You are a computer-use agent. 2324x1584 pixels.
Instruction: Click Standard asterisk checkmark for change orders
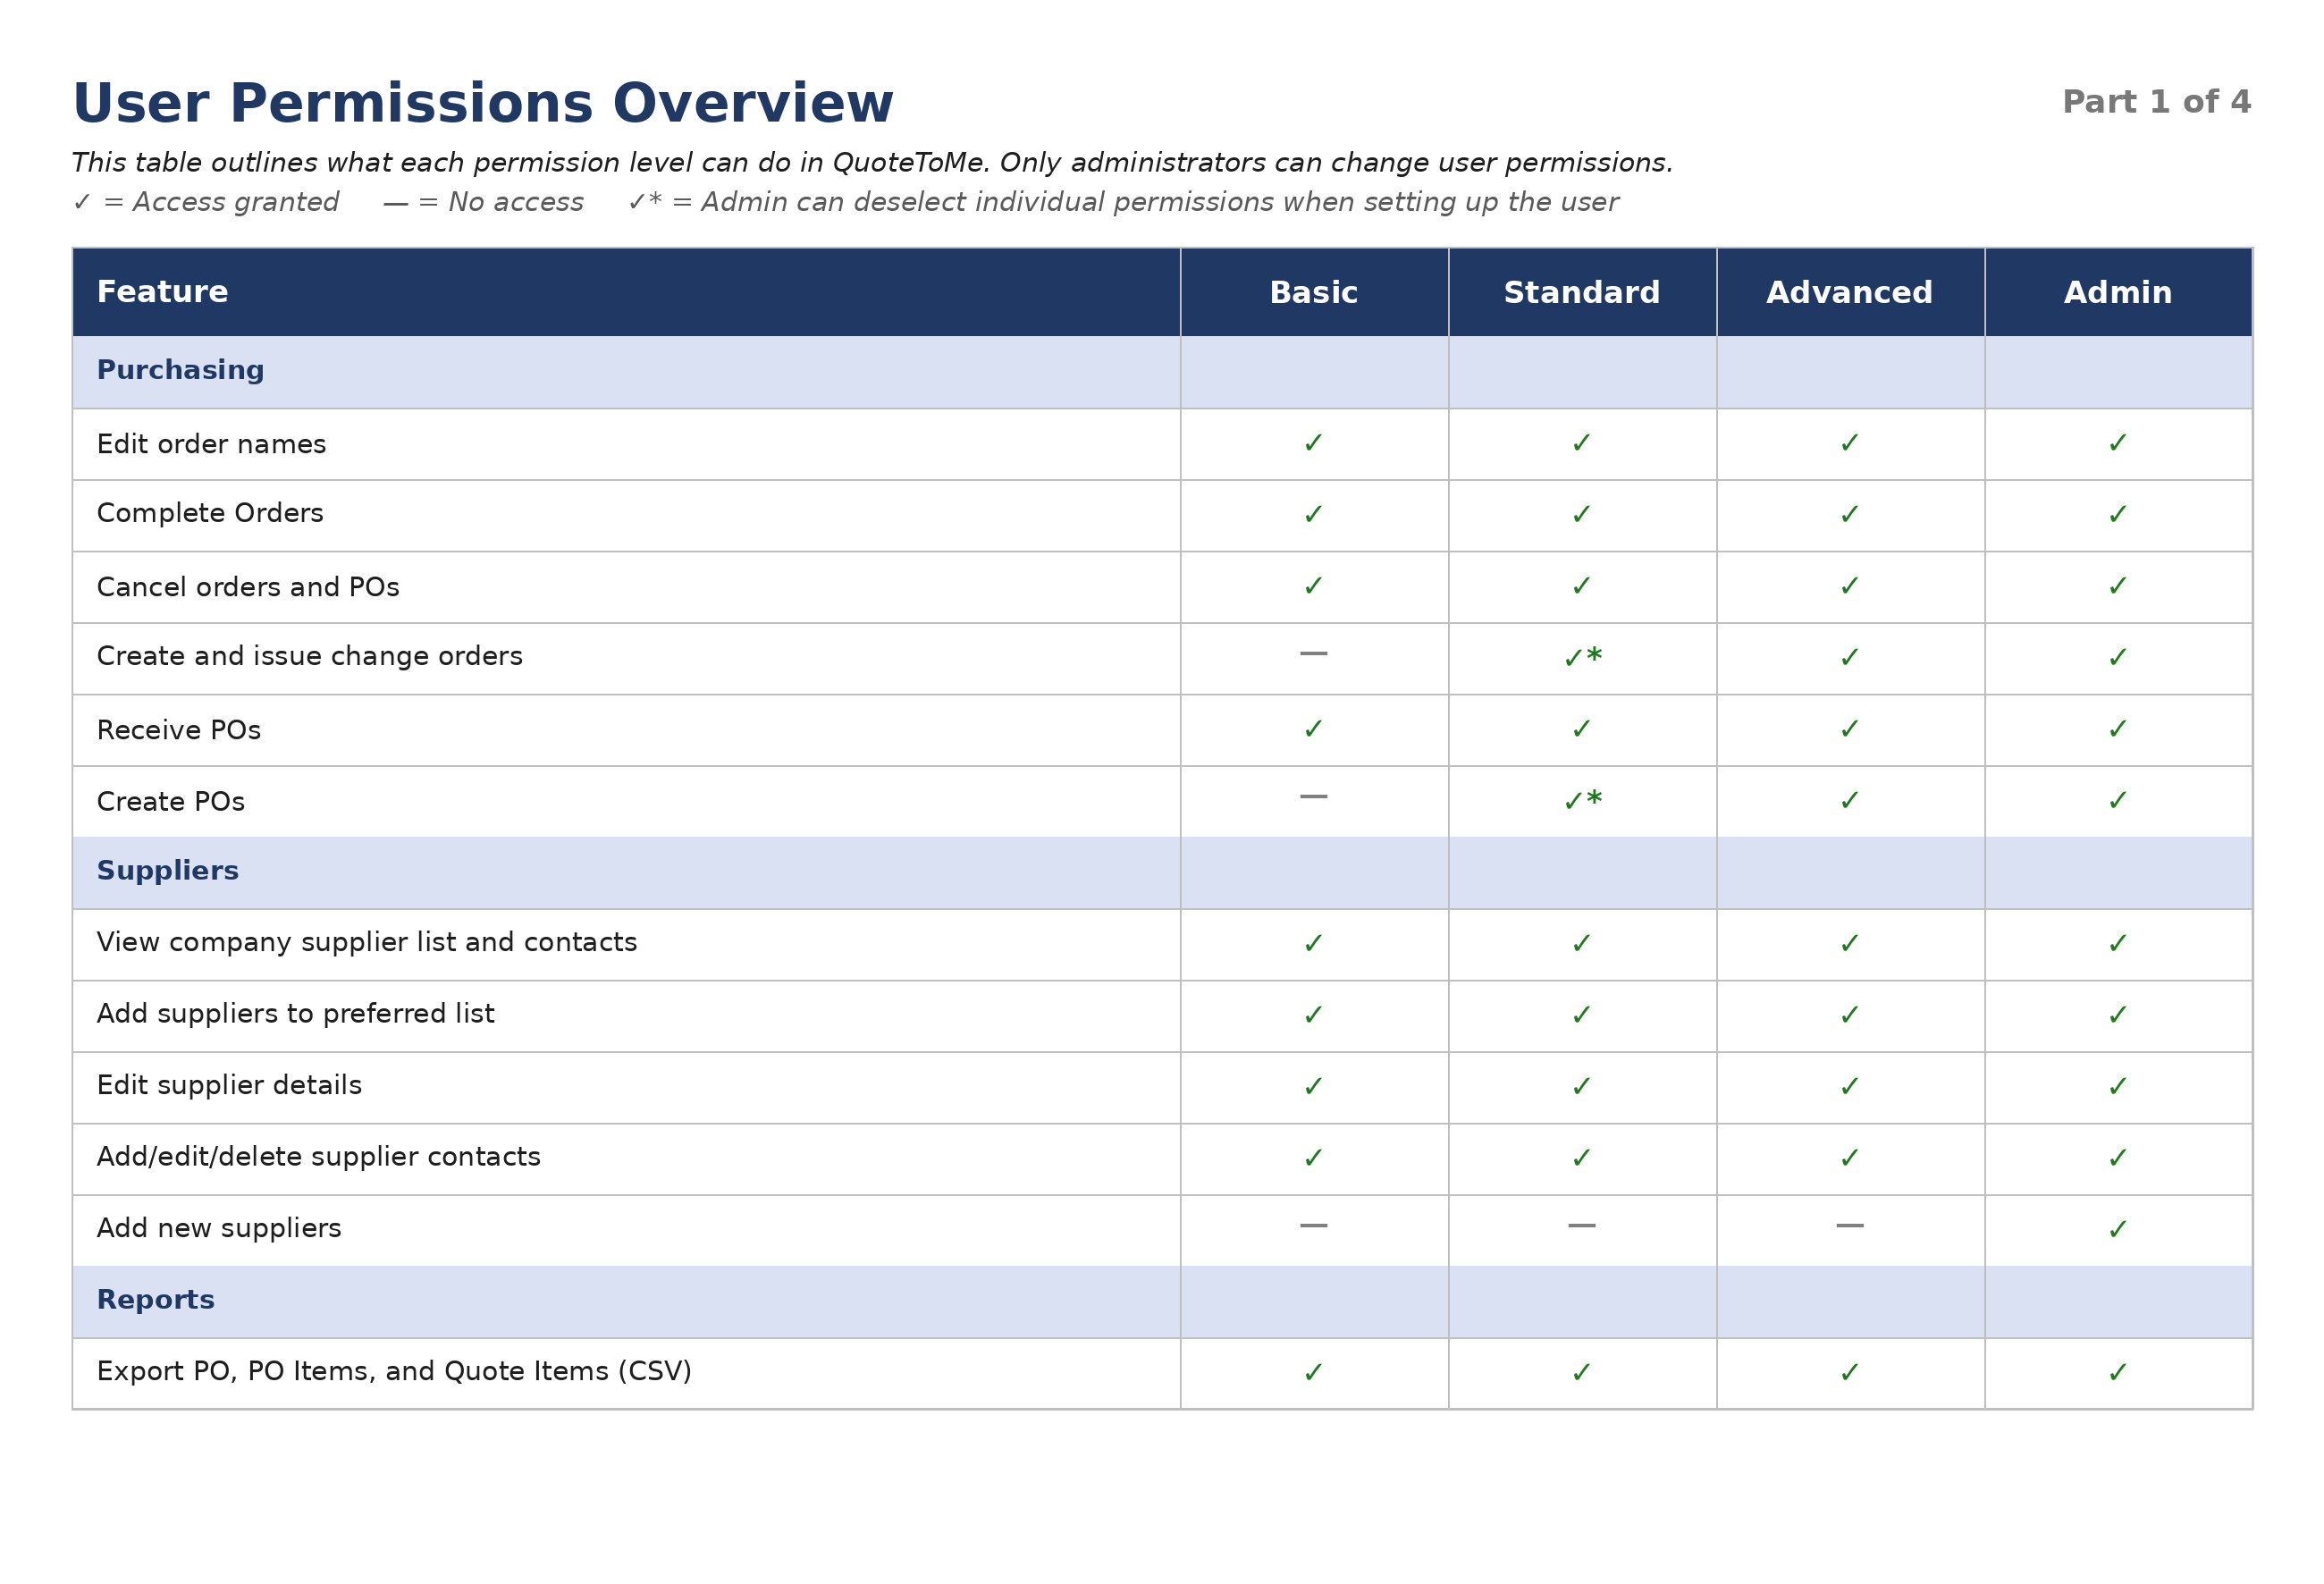[x=1582, y=657]
